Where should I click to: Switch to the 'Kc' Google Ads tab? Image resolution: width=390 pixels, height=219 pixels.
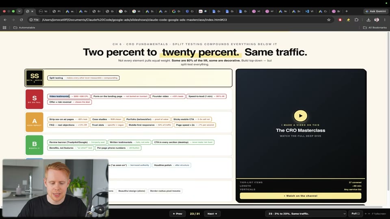click(x=83, y=11)
